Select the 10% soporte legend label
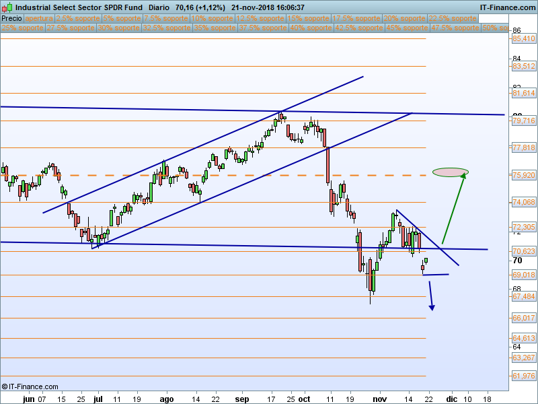This screenshot has width=538, height=404. [214, 19]
